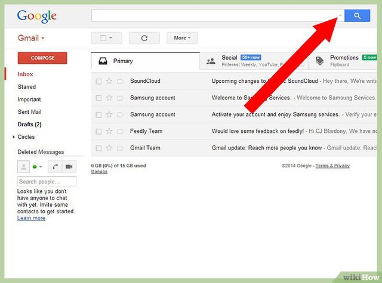This screenshot has width=382, height=283.
Task: Select the Feedly Team email checkbox
Action: 98,131
